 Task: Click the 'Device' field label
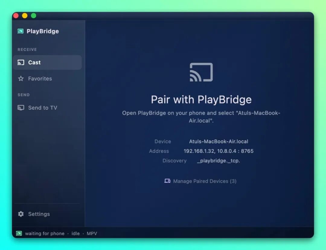click(x=163, y=141)
